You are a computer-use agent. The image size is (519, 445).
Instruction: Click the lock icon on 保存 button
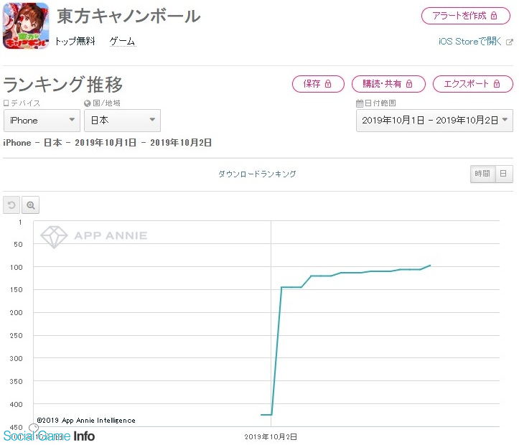click(x=328, y=84)
